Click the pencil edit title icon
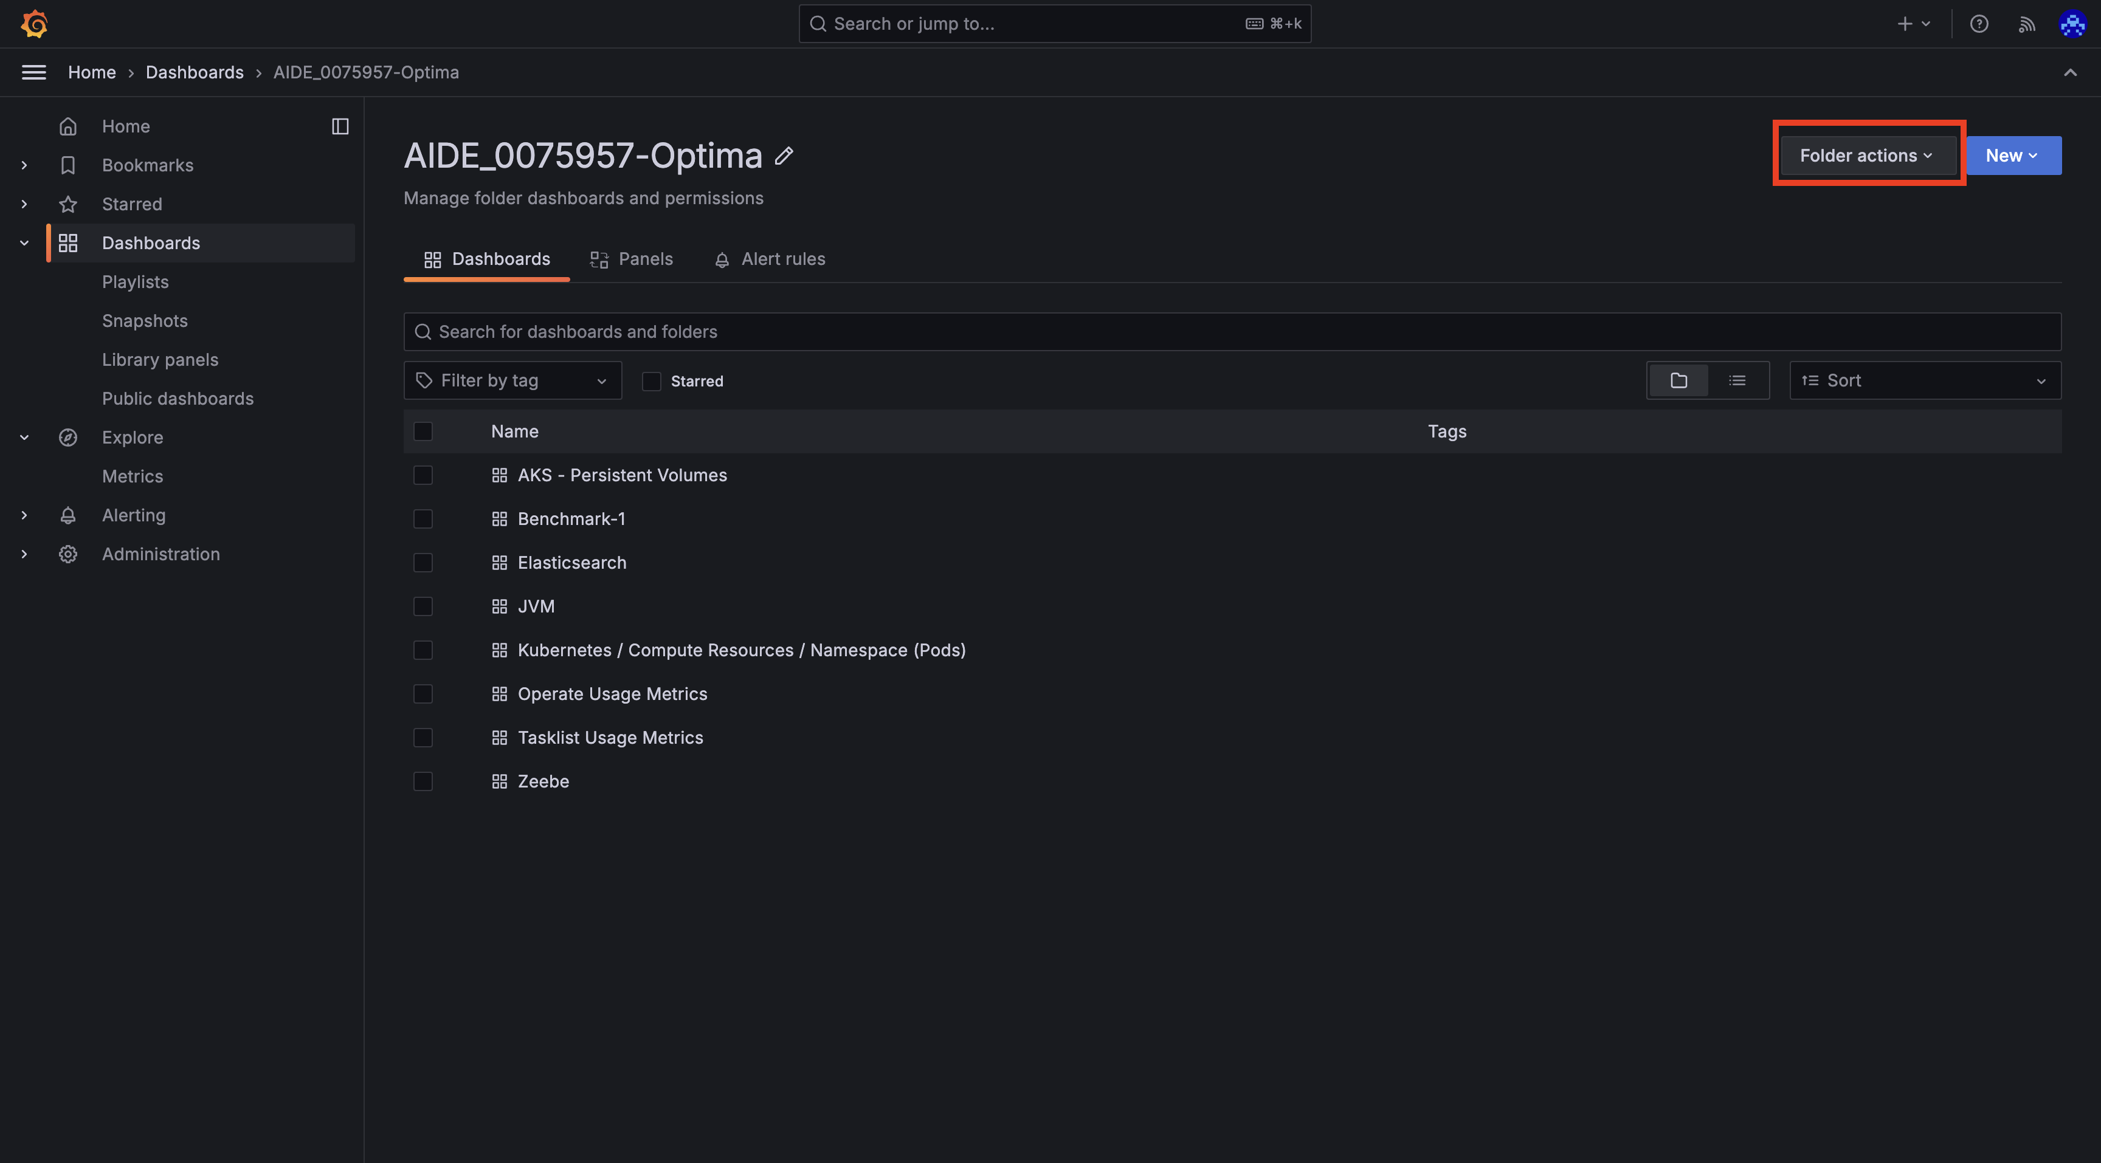2101x1163 pixels. 784,156
